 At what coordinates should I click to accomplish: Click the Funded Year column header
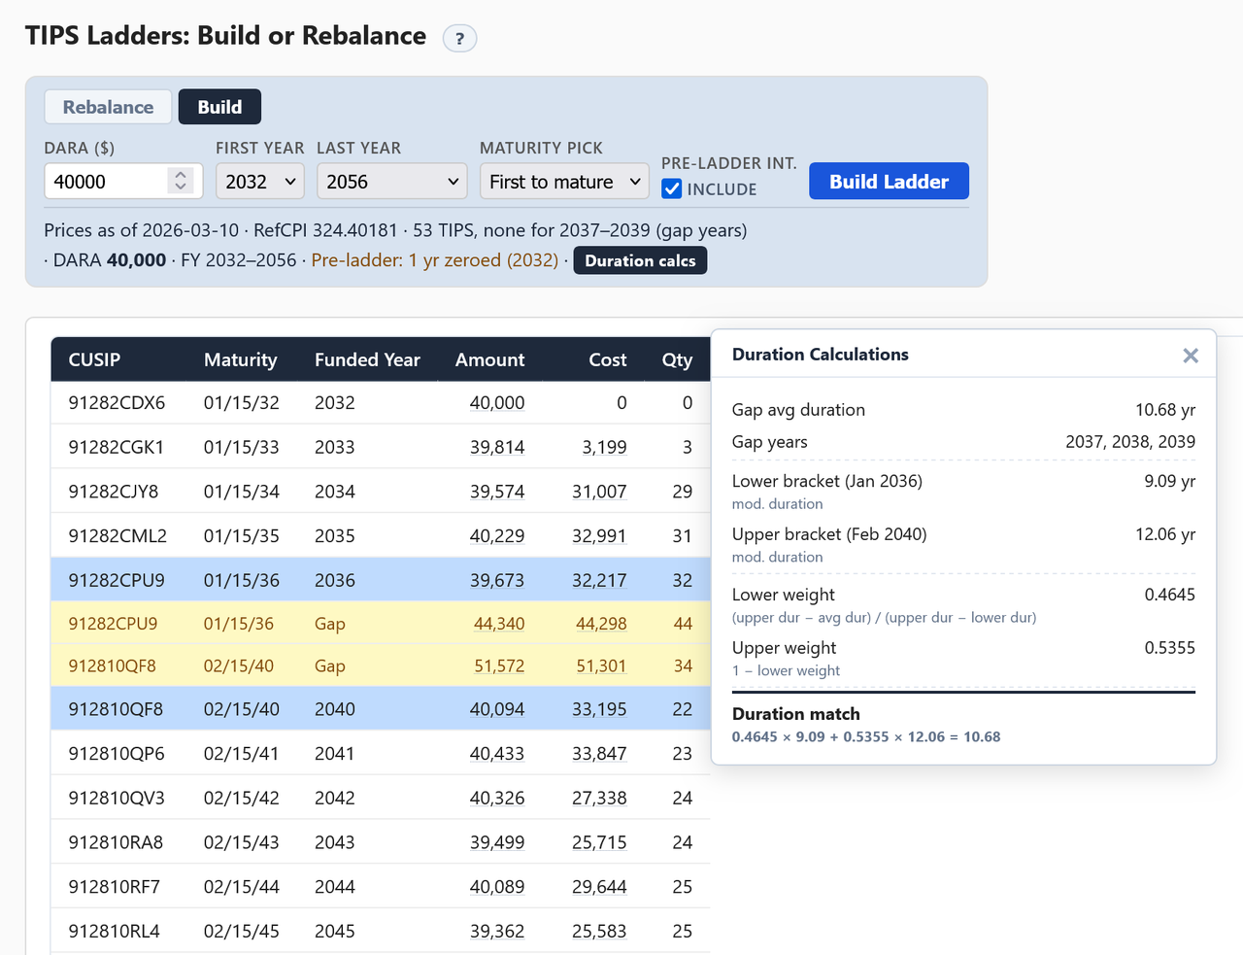pyautogui.click(x=367, y=359)
